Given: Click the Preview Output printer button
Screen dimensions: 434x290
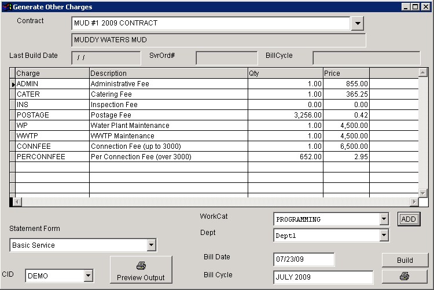Looking at the screenshot, I should [x=141, y=270].
